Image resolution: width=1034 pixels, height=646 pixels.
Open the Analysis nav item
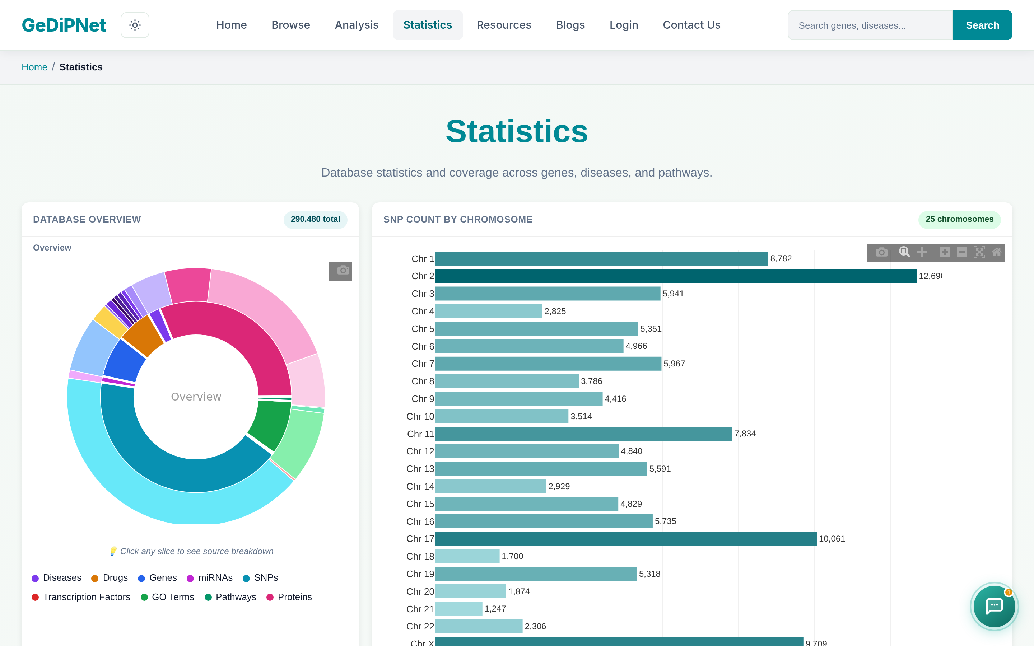click(357, 25)
